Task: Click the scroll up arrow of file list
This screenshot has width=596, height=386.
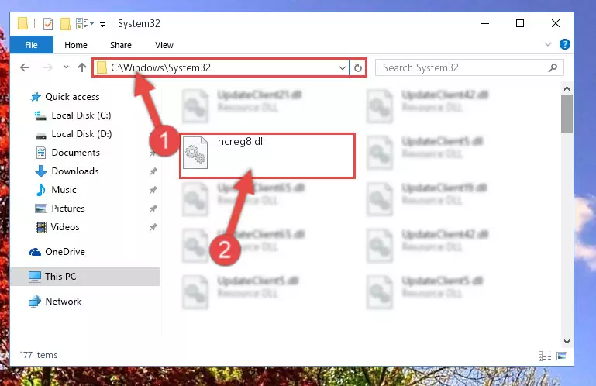Action: point(567,88)
